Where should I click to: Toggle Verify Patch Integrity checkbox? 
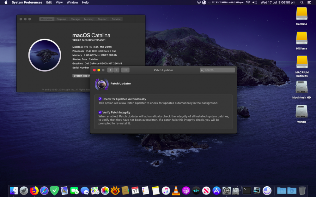[x=100, y=112]
